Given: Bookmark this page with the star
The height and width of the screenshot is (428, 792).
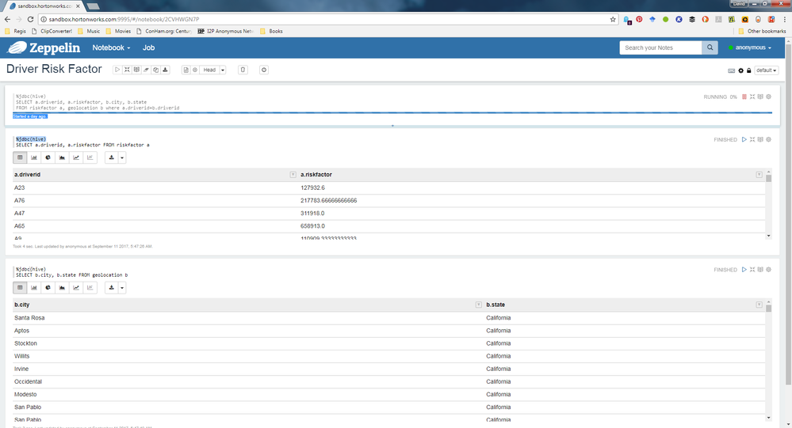Looking at the screenshot, I should click(x=613, y=19).
